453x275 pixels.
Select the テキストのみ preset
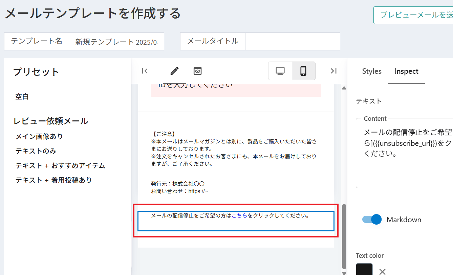click(x=36, y=151)
